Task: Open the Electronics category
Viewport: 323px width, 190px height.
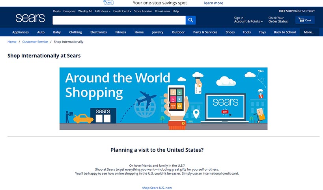Action: click(x=99, y=32)
